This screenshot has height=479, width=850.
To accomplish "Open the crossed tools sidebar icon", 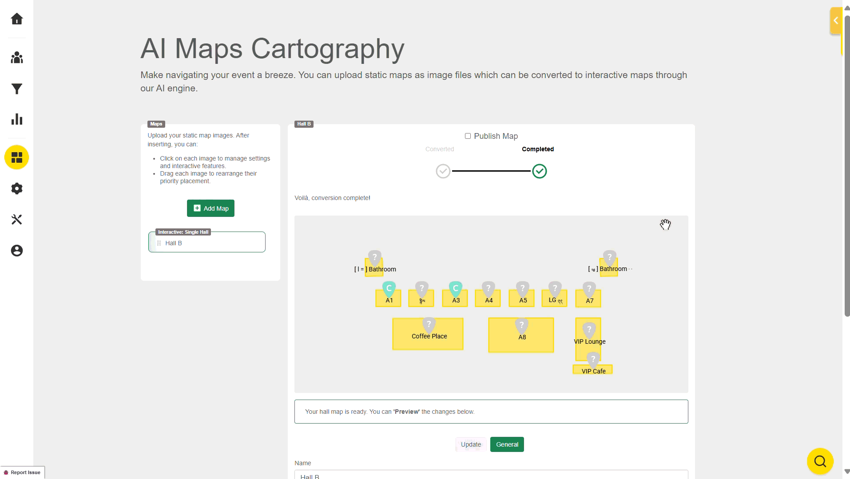I will [x=17, y=220].
